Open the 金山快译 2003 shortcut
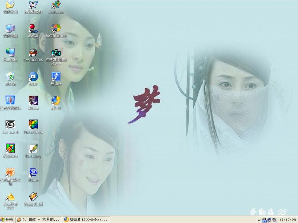Image resolution: width=298 pixels, height=223 pixels. pyautogui.click(x=10, y=196)
